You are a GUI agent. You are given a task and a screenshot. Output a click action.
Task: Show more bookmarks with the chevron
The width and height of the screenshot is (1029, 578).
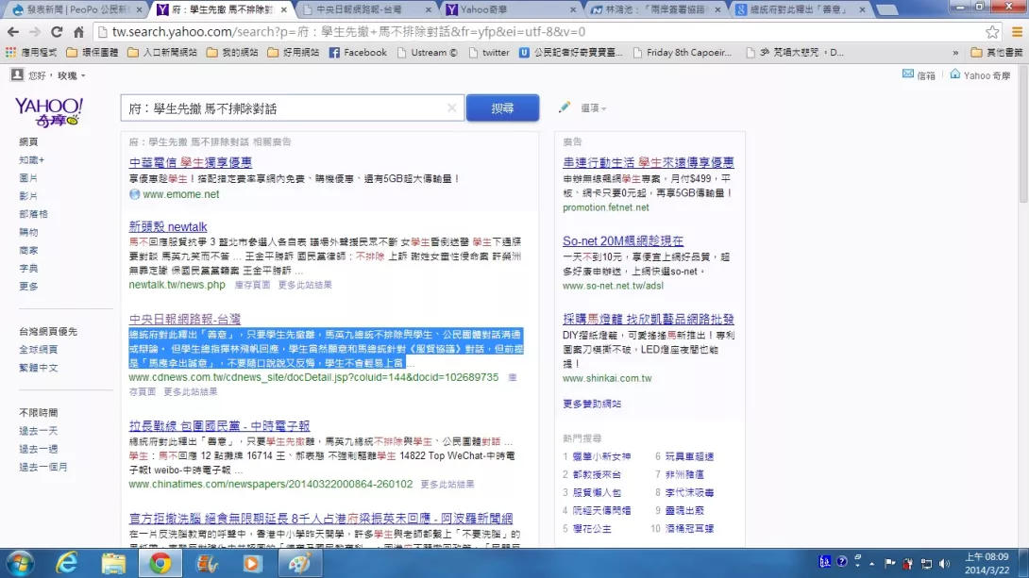click(x=955, y=53)
